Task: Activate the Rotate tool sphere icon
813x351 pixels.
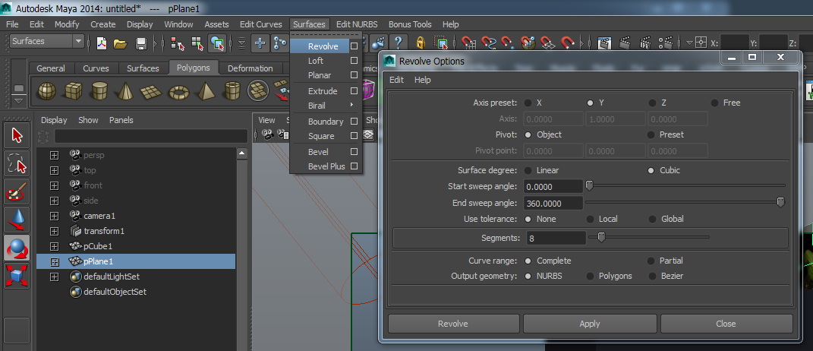Action: [x=17, y=248]
